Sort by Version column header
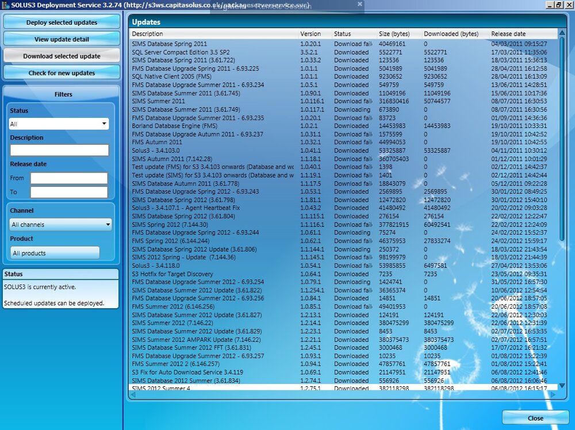The width and height of the screenshot is (575, 430). point(315,34)
